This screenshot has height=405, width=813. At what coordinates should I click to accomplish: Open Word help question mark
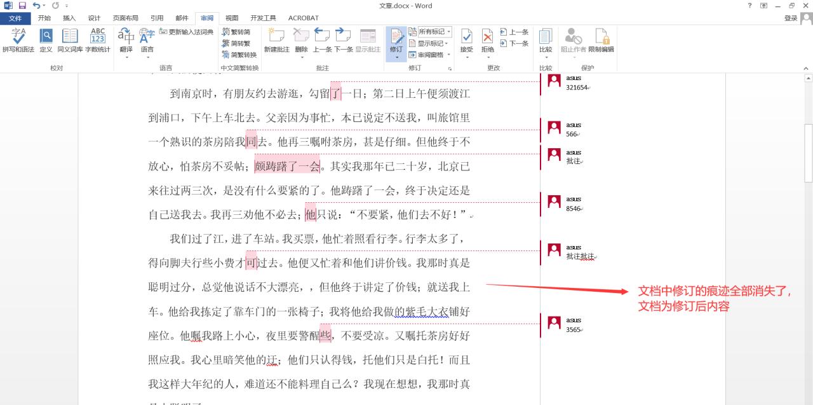pyautogui.click(x=749, y=5)
